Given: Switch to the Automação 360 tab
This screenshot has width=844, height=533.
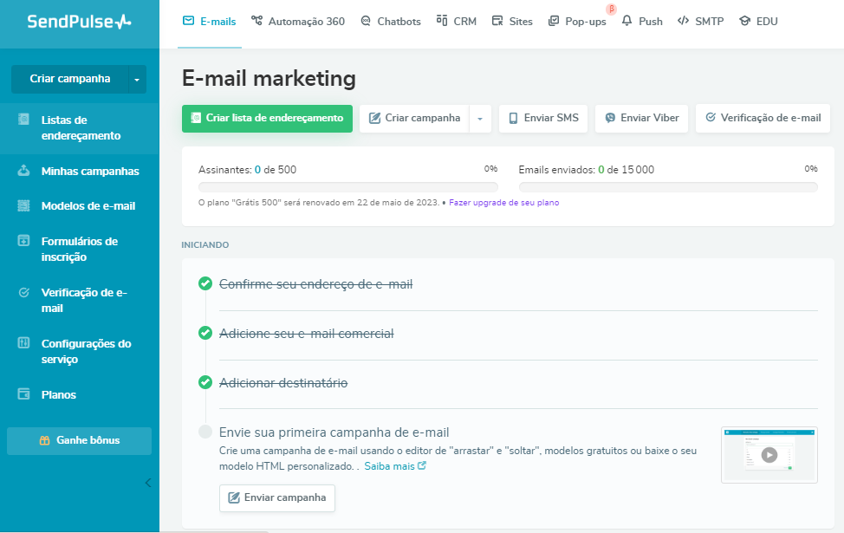Looking at the screenshot, I should click(x=297, y=21).
